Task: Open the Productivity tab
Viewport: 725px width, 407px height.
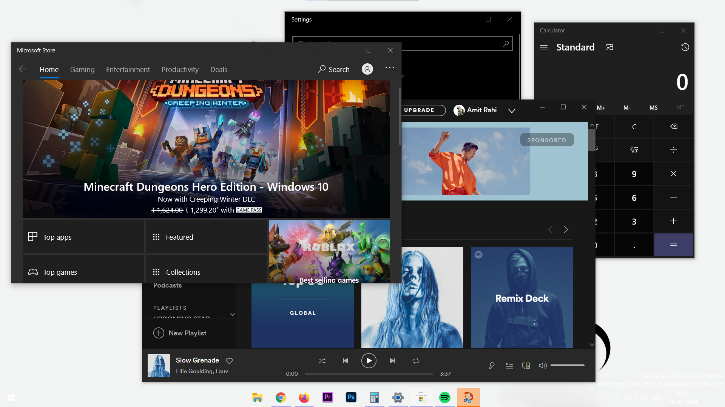Action: (180, 69)
